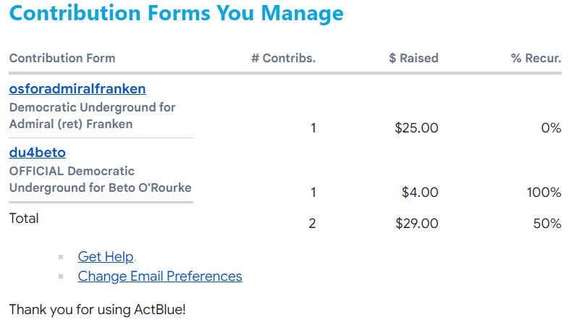Open the osforadmiralfranken contribution form link
This screenshot has height=325, width=569.
(x=77, y=89)
